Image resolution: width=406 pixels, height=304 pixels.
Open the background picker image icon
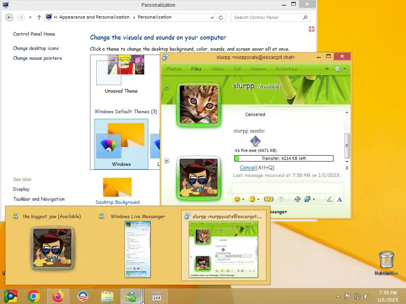[x=308, y=199]
